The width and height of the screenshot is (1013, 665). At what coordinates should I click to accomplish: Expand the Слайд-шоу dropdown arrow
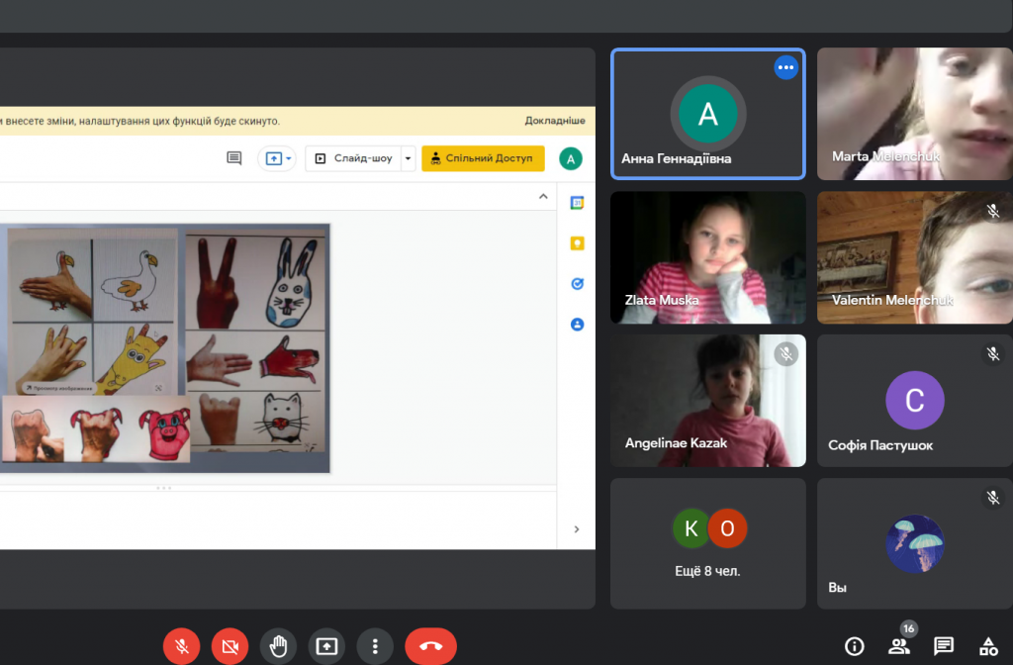408,158
